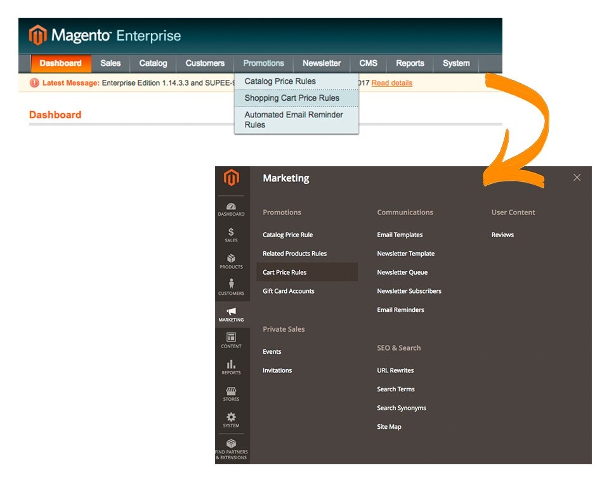Viewport: 609px width, 482px height.
Task: Open Cart Price Rules in Marketing menu
Action: point(307,272)
